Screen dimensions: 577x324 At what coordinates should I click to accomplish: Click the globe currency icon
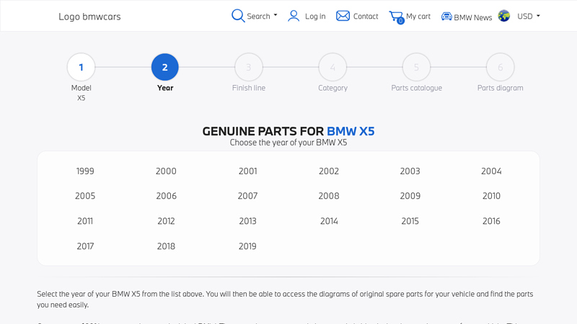click(503, 16)
